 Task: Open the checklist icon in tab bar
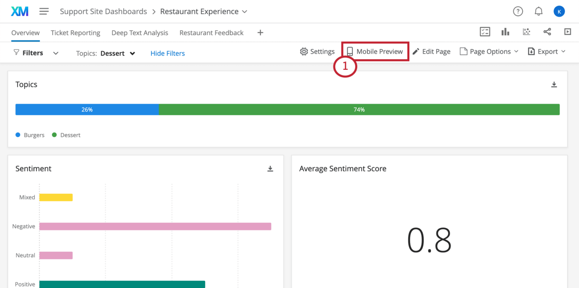click(485, 32)
